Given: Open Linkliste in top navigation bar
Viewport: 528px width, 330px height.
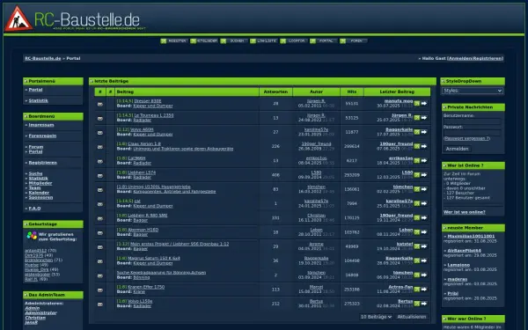Looking at the screenshot, I should [x=264, y=41].
